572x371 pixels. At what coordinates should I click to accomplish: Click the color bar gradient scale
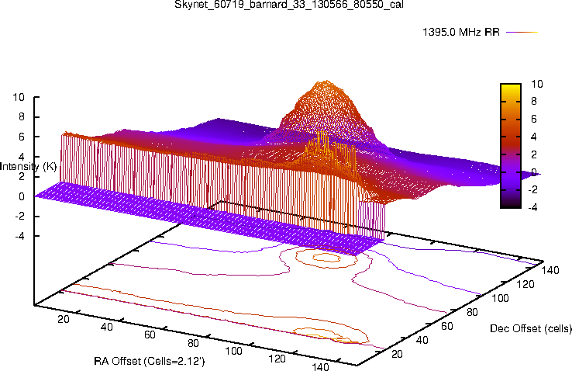(511, 146)
